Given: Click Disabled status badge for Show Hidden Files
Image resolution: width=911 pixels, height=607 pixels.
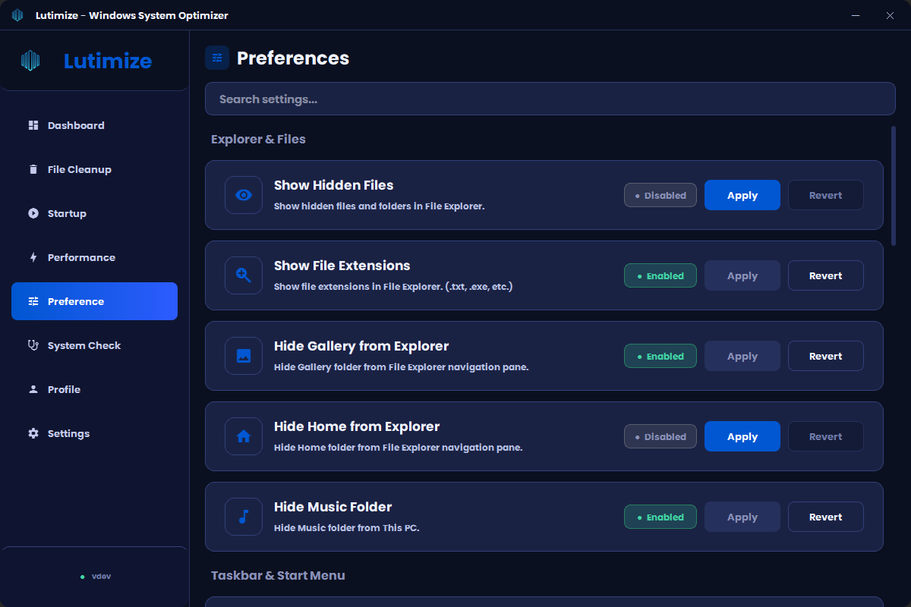Looking at the screenshot, I should [x=660, y=195].
